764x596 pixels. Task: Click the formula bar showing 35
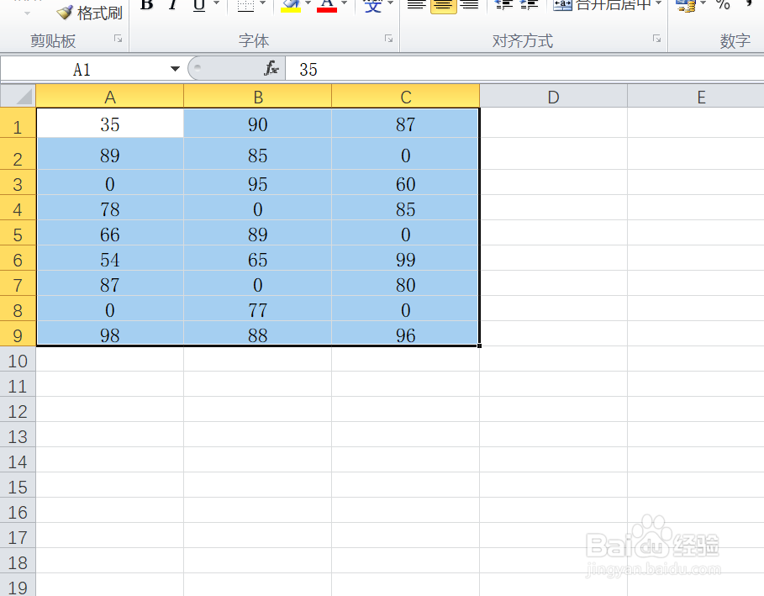click(x=524, y=69)
